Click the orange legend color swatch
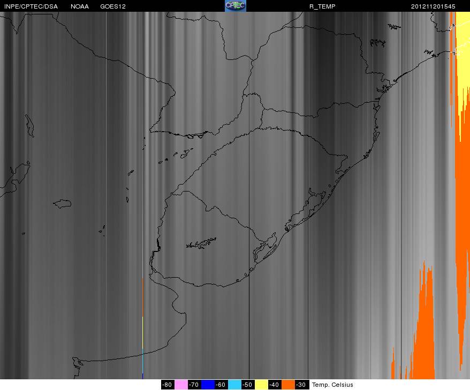 288,385
